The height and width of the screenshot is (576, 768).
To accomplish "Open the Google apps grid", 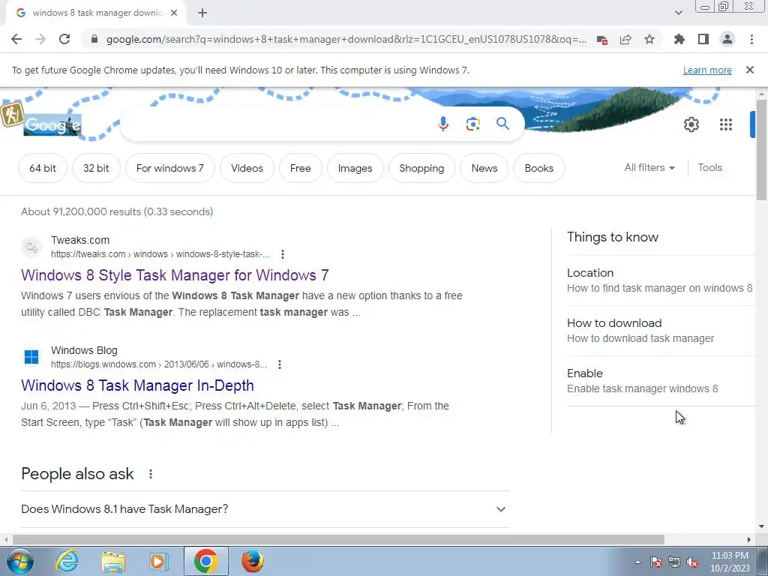I will pyautogui.click(x=726, y=124).
